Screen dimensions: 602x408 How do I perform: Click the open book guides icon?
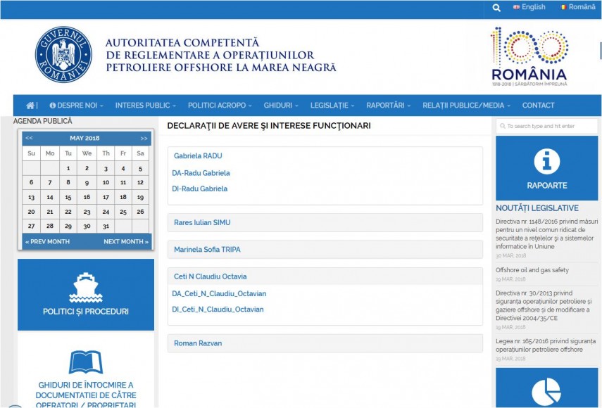pyautogui.click(x=86, y=362)
